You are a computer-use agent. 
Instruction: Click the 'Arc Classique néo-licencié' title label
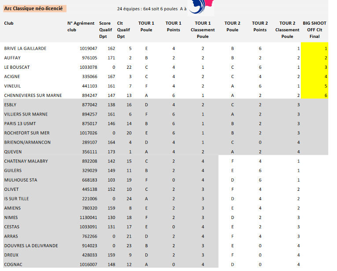(35, 9)
